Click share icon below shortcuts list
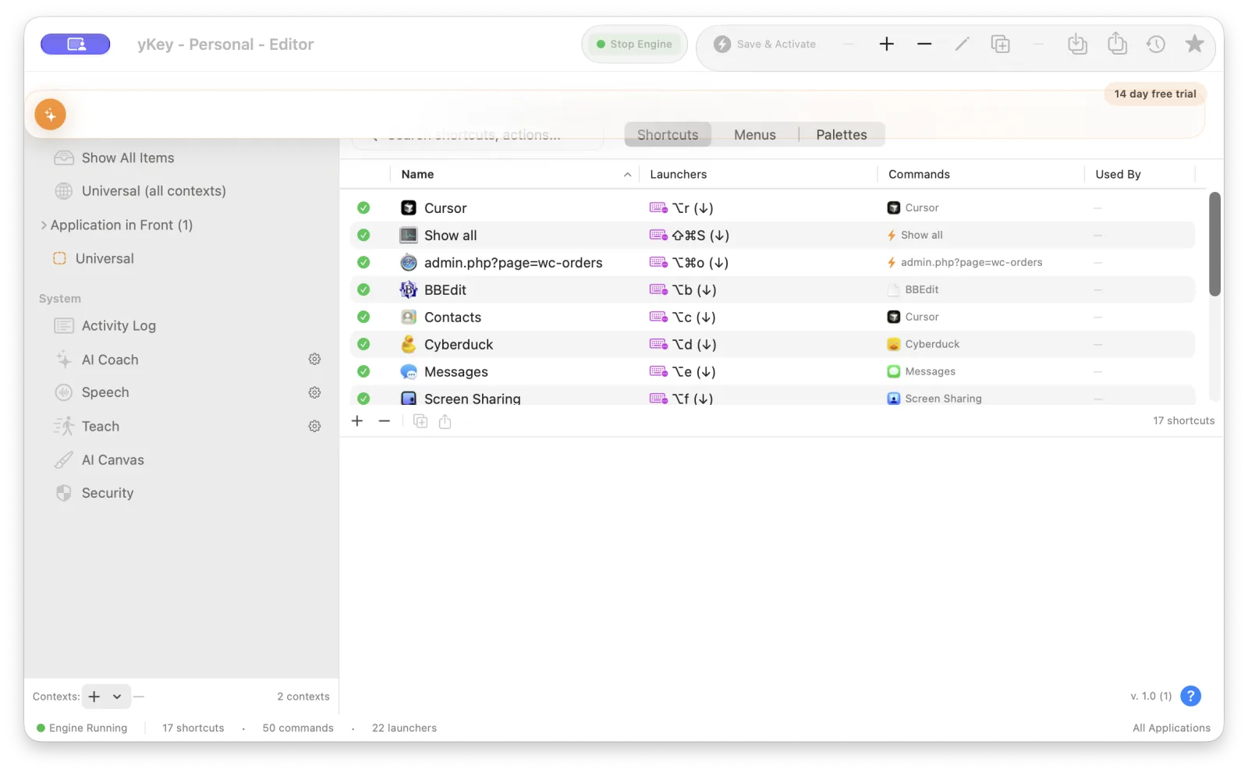Screen dimensions: 1248x773 coord(445,422)
